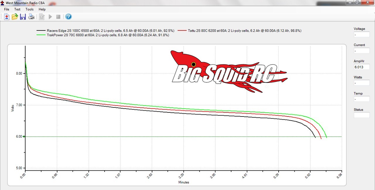
Task: Open the Tools menu
Action: (30, 9)
